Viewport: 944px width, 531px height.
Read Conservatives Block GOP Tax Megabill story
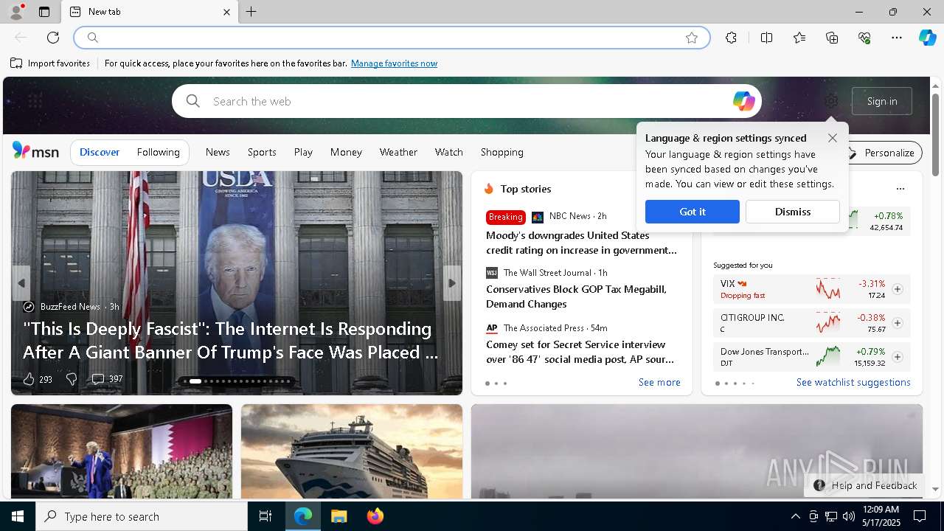576,296
